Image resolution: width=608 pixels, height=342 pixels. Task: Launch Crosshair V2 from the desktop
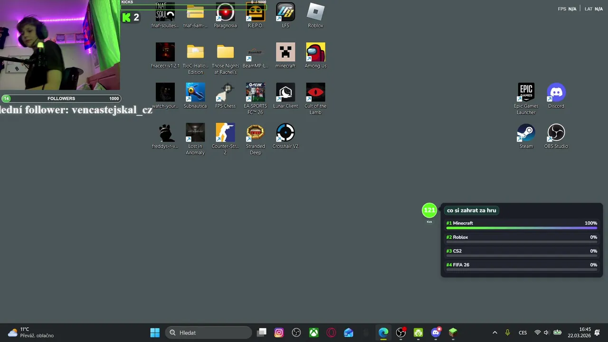285,136
